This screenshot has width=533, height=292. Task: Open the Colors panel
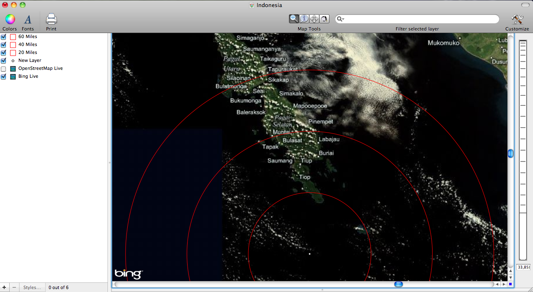point(9,19)
